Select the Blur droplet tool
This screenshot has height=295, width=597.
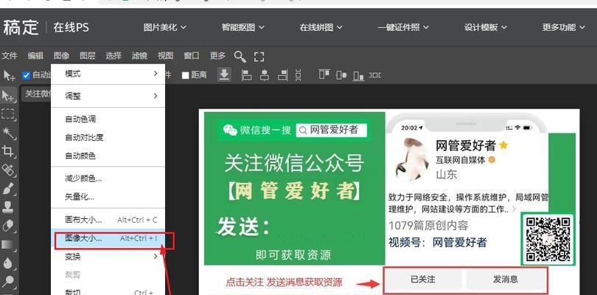pyautogui.click(x=7, y=263)
